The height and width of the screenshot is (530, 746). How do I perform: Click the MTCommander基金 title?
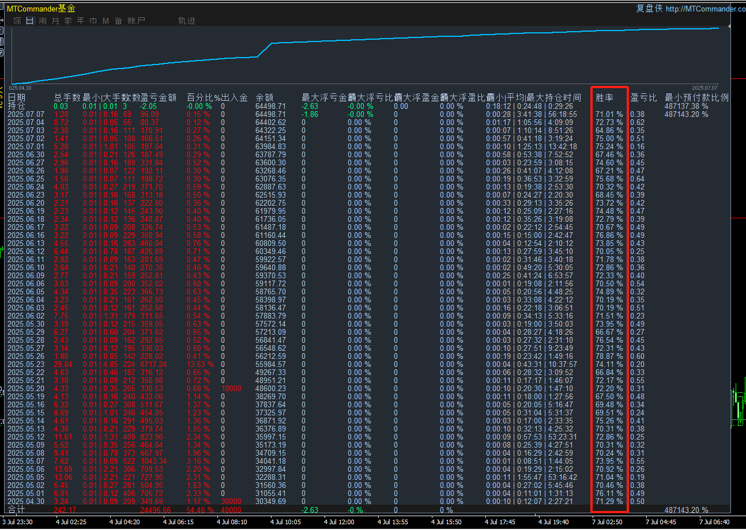pyautogui.click(x=41, y=9)
